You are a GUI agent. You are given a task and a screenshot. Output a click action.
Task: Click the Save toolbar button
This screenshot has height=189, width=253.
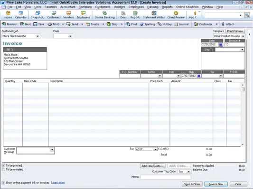point(39,24)
